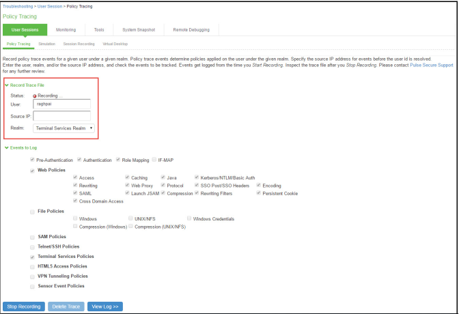The image size is (459, 314).
Task: Uncheck the Rewriting checkbox
Action: (75, 185)
